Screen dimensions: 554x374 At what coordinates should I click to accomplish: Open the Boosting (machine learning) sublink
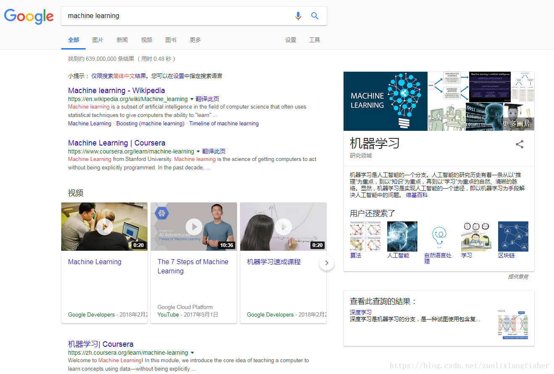click(150, 124)
